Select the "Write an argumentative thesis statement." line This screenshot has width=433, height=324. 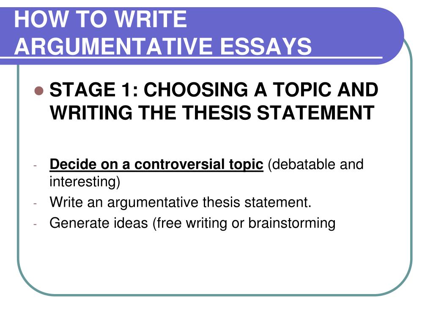coord(180,202)
